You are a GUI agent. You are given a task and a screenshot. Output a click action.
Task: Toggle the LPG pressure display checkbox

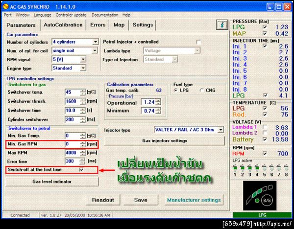point(265,27)
